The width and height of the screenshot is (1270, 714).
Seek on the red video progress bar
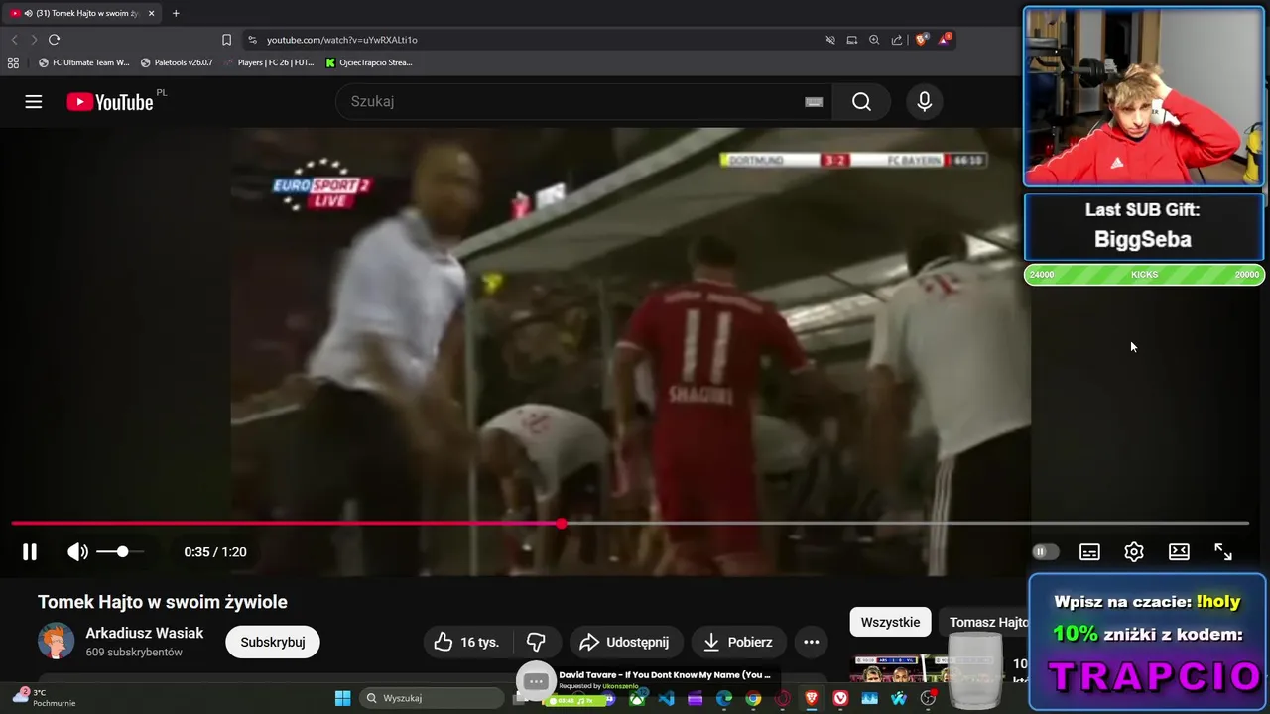[630, 523]
